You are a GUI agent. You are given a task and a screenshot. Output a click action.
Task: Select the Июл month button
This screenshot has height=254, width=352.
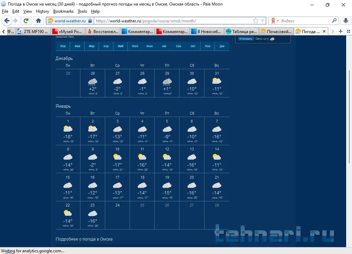pyautogui.click(x=150, y=46)
